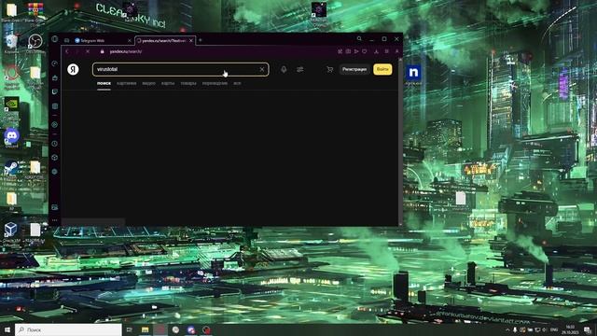Open the downloads icon in browser toolbar
The width and height of the screenshot is (597, 336).
click(x=376, y=51)
